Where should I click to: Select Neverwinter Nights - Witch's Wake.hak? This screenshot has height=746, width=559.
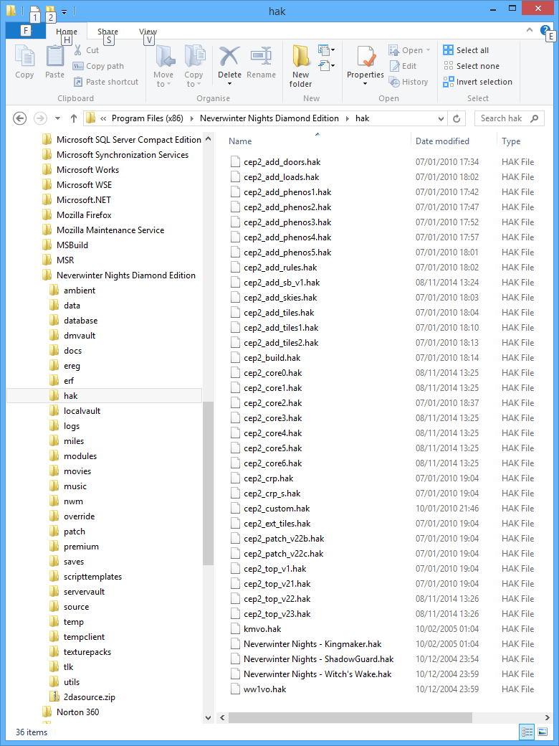[x=317, y=674]
